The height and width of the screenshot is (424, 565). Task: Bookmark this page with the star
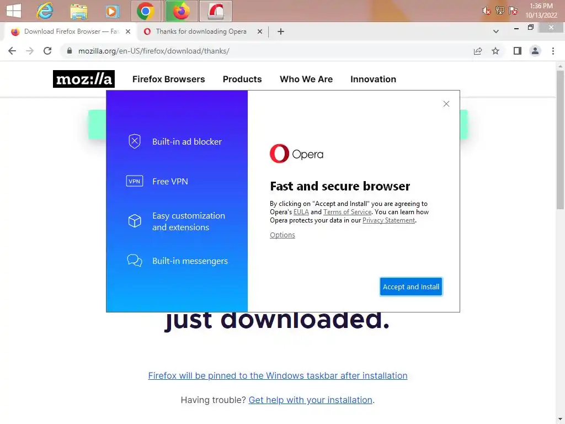tap(495, 51)
